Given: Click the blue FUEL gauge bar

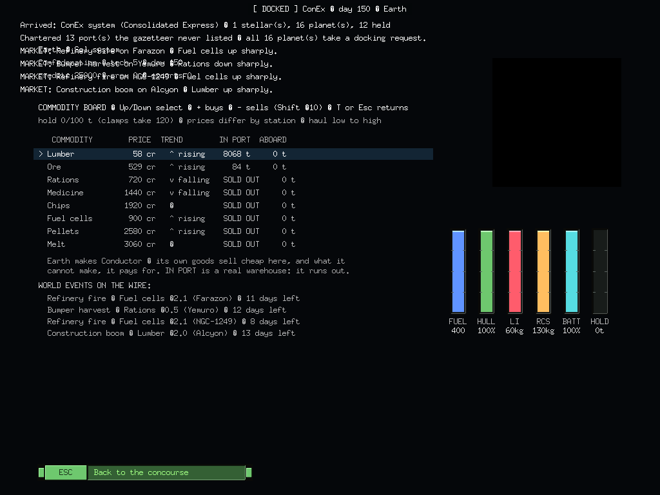Looking at the screenshot, I should 458,271.
